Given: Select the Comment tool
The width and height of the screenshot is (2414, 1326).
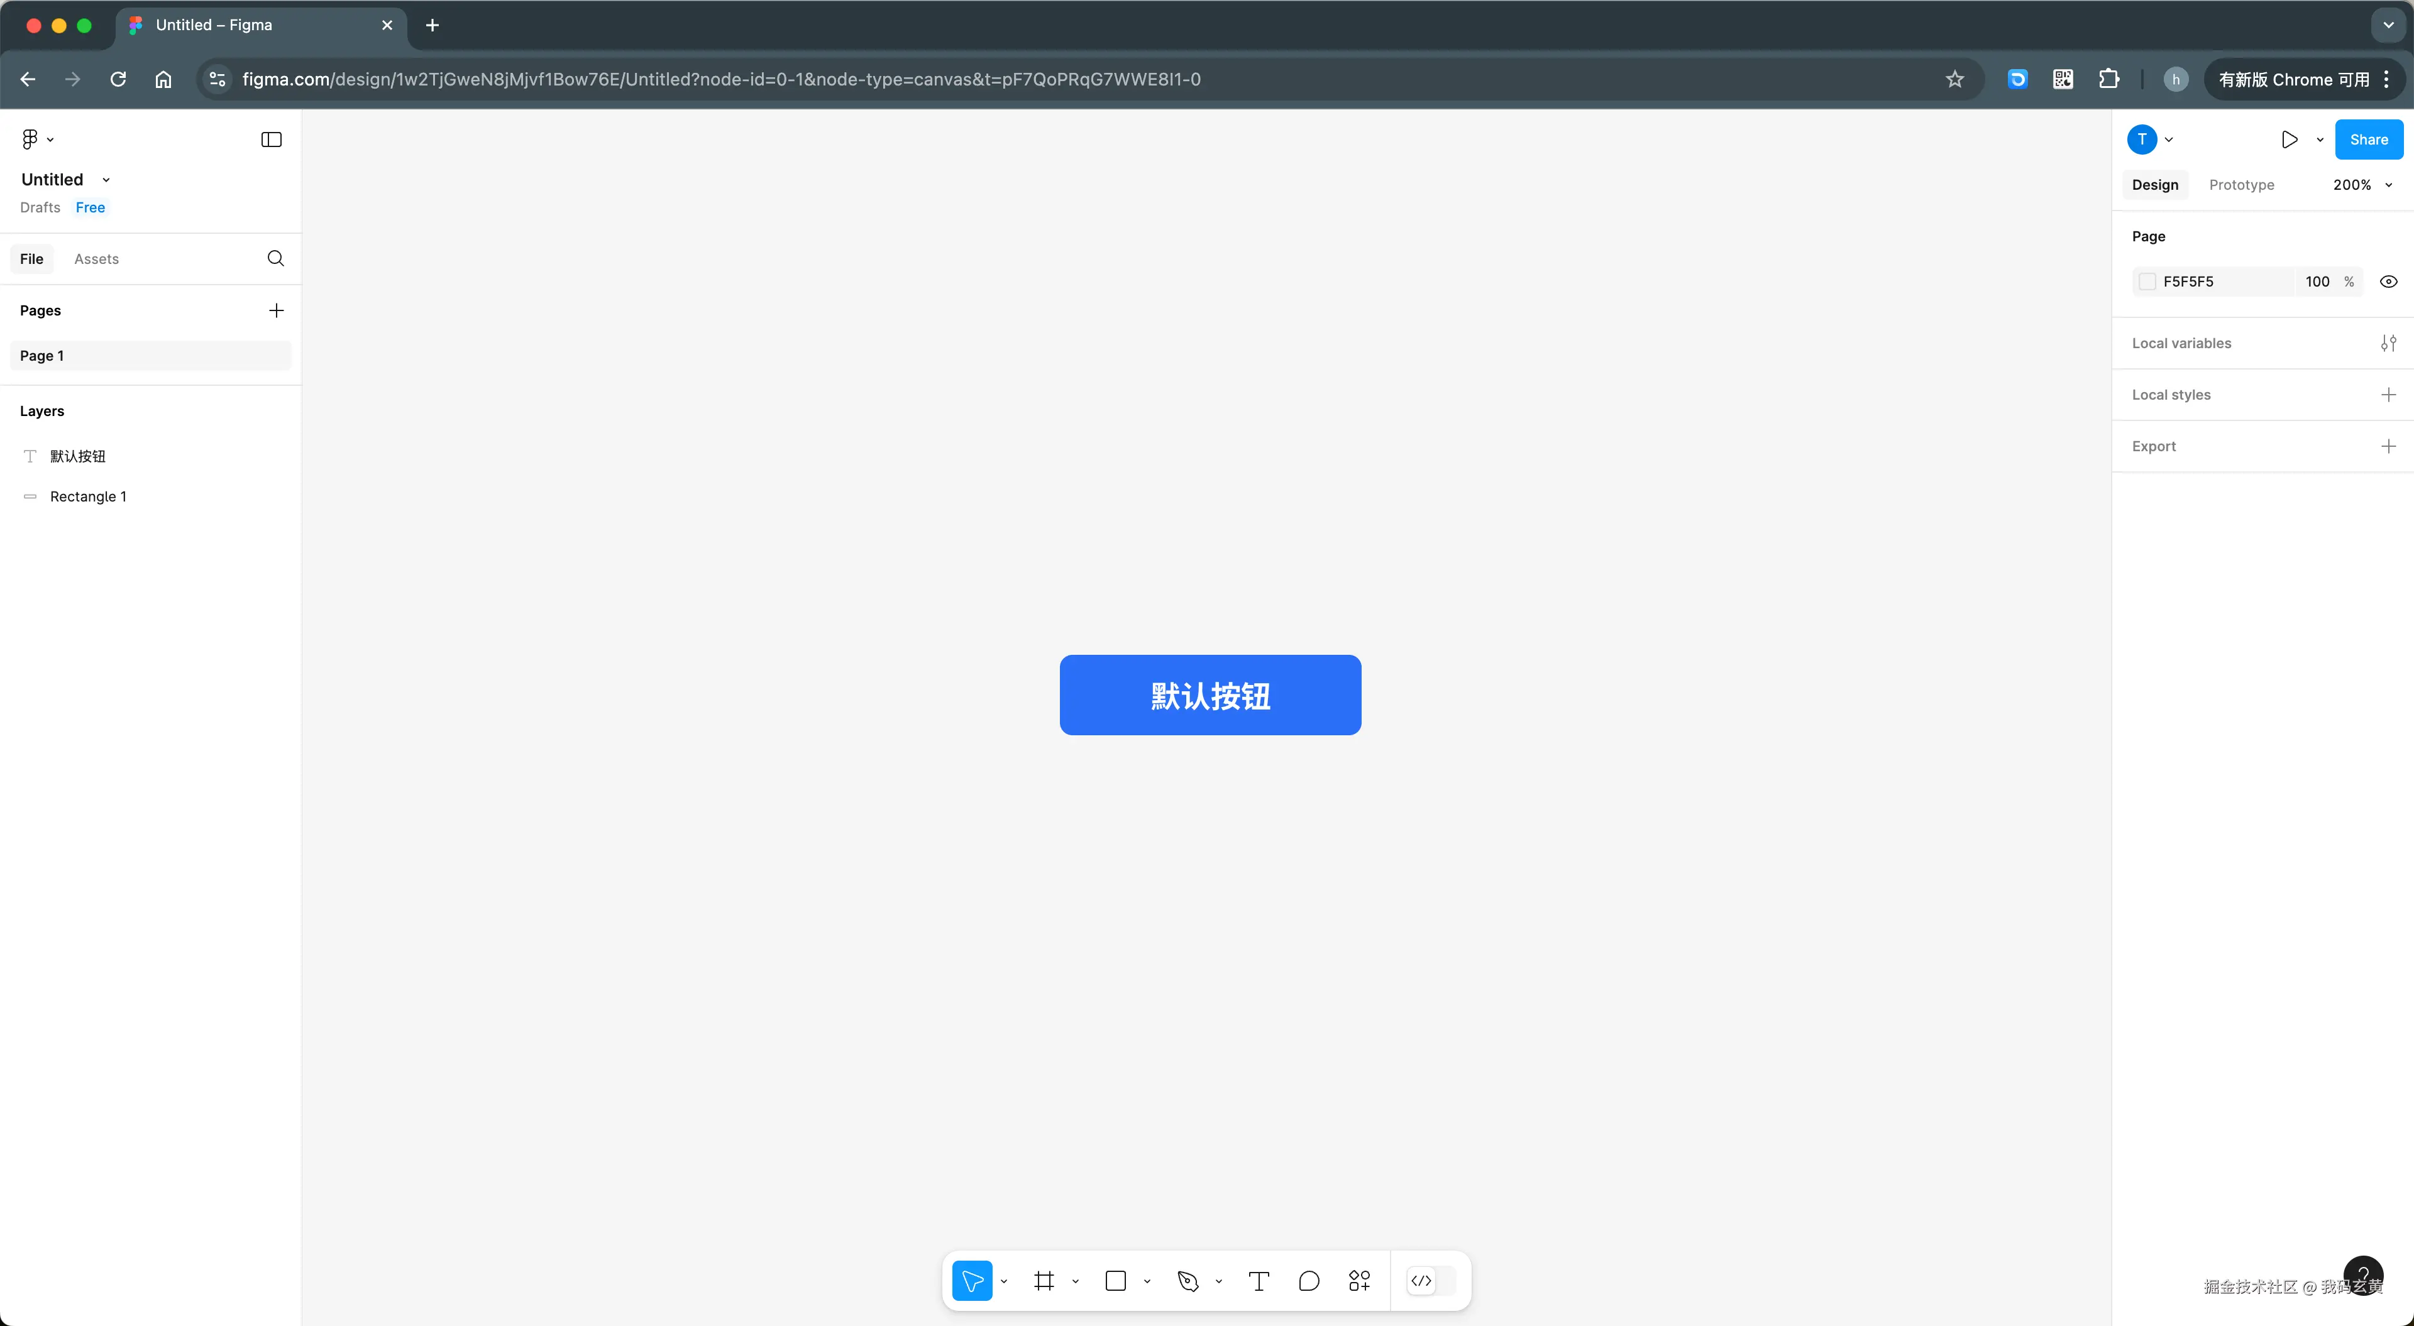Looking at the screenshot, I should (1309, 1281).
